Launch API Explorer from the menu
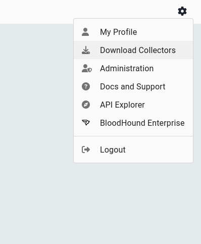201x244 pixels. point(133,105)
